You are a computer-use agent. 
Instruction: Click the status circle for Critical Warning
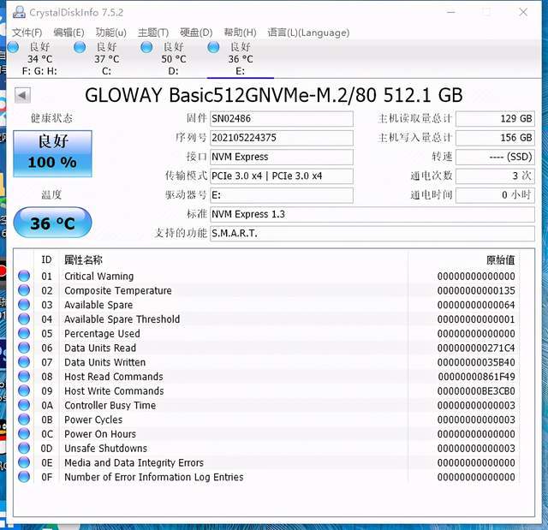(24, 276)
